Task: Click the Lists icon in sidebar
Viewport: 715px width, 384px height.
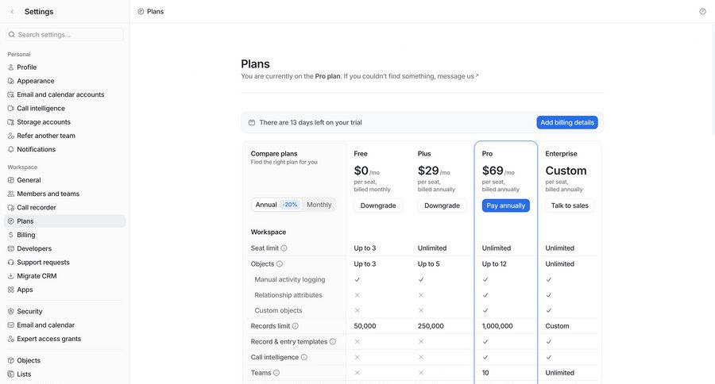Action: (x=11, y=374)
